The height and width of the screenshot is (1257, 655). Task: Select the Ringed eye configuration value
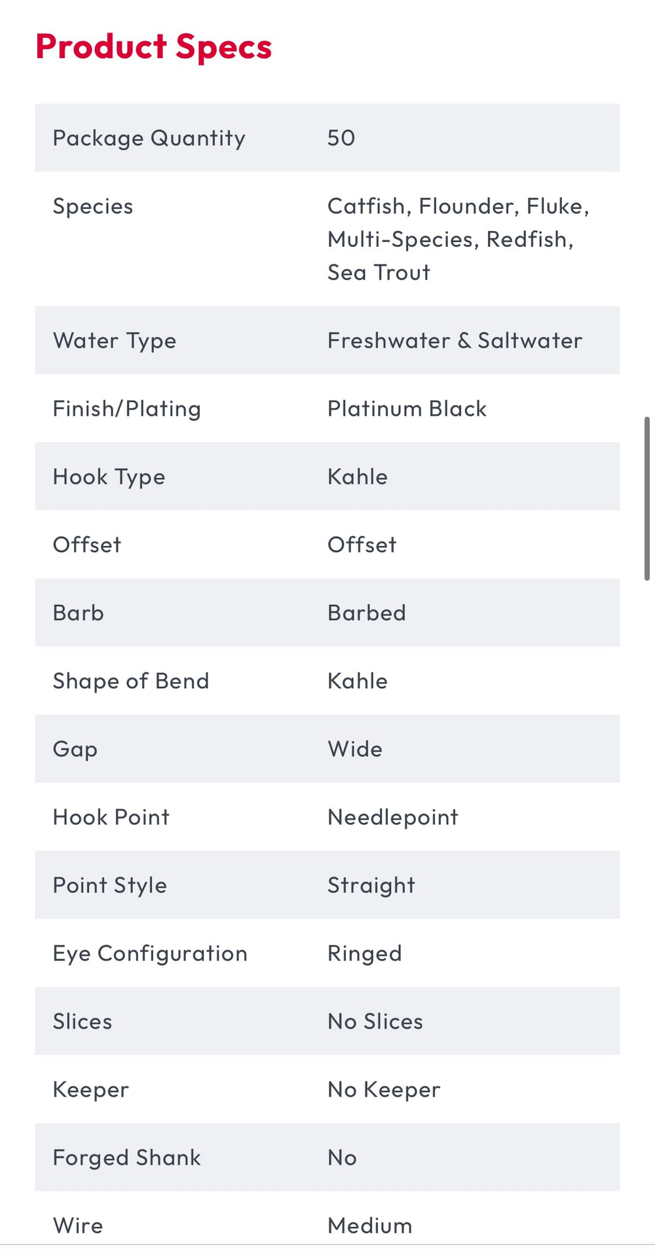click(x=365, y=954)
